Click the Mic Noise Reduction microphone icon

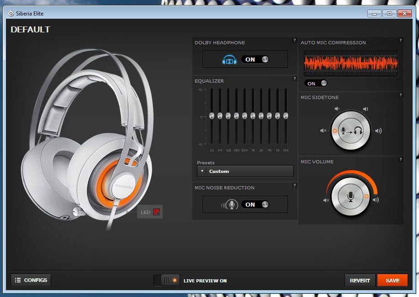click(x=229, y=205)
